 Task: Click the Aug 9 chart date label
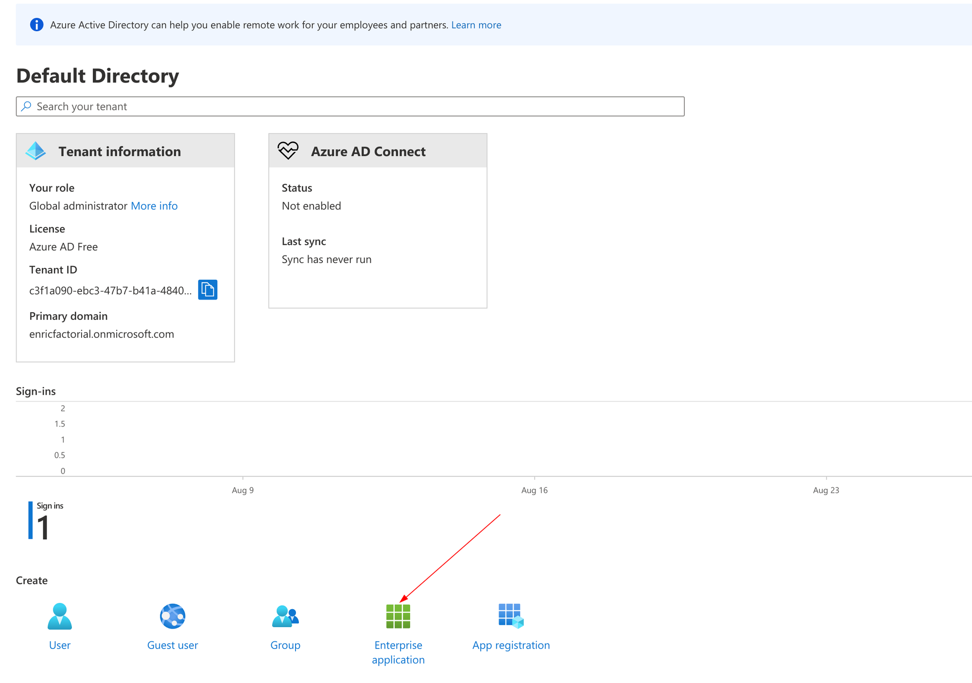(243, 490)
